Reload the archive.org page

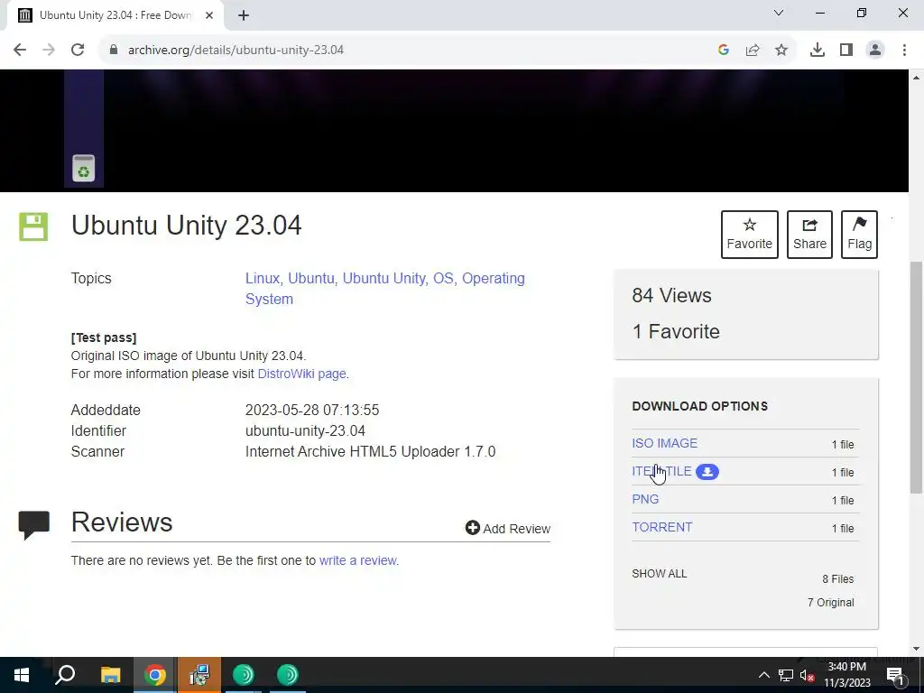click(78, 51)
